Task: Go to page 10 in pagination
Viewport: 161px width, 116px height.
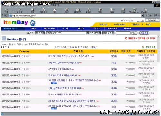Action: tap(83, 47)
